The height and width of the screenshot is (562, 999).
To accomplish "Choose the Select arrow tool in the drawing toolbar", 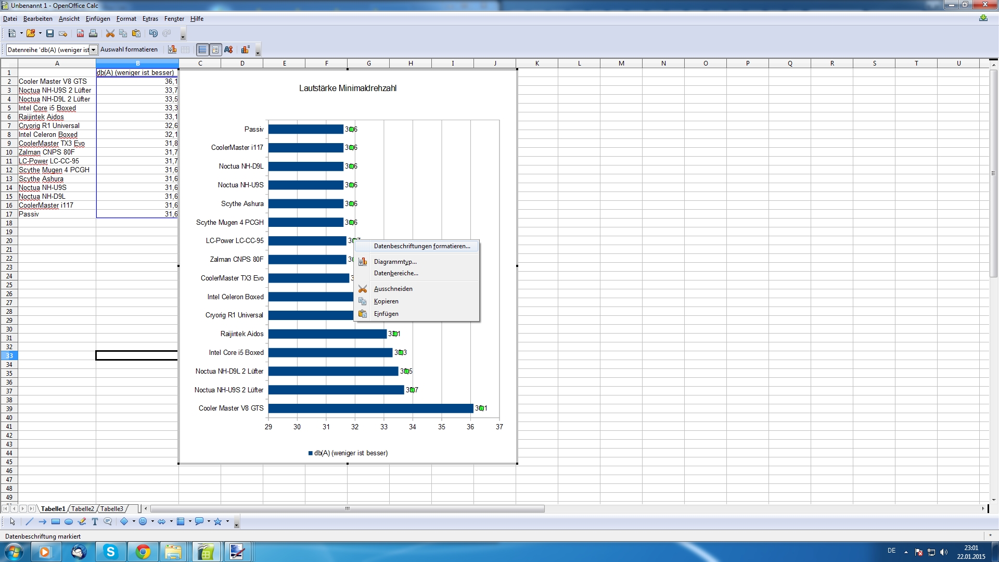I will 12,521.
